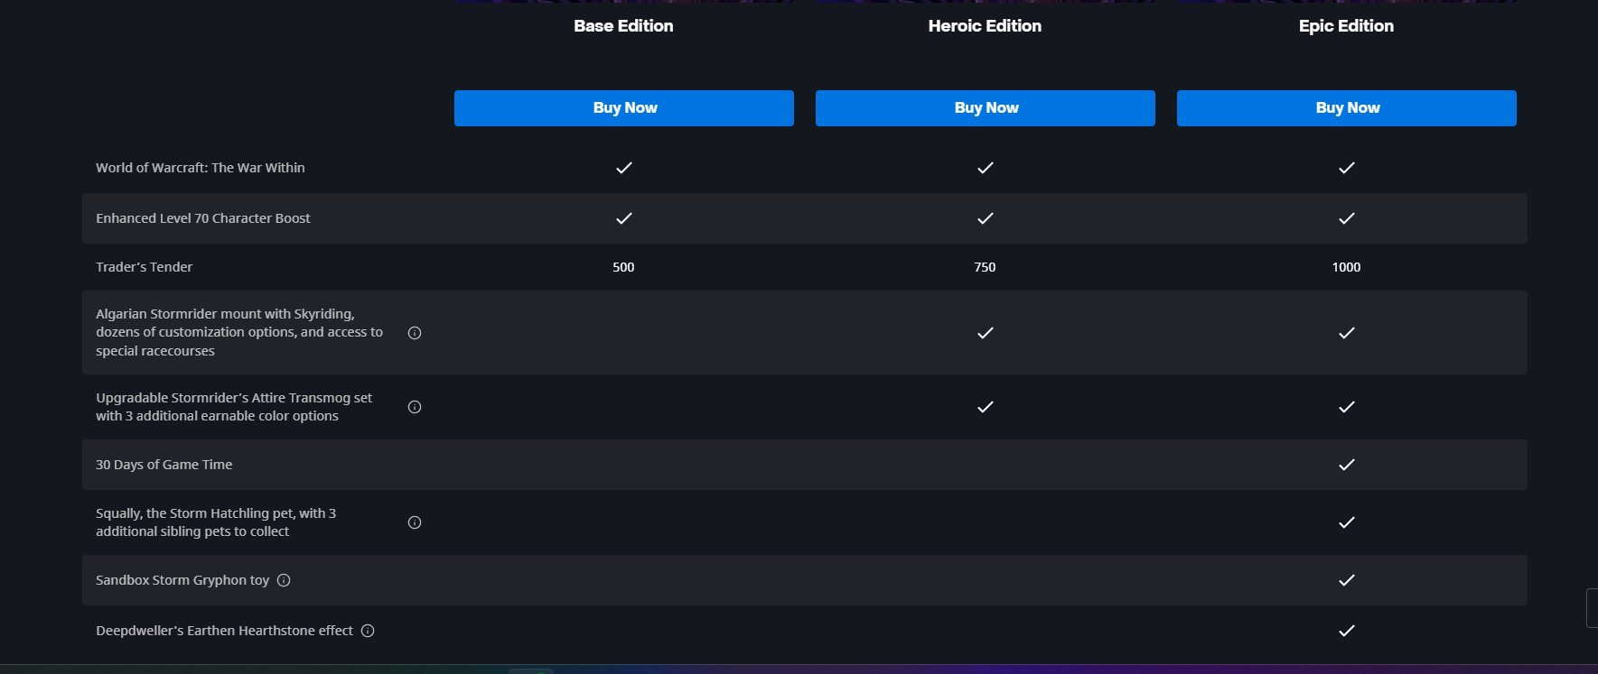The width and height of the screenshot is (1598, 674).
Task: Click Heroic Edition checkmark for Algarian Stormrider mount
Action: (x=985, y=333)
